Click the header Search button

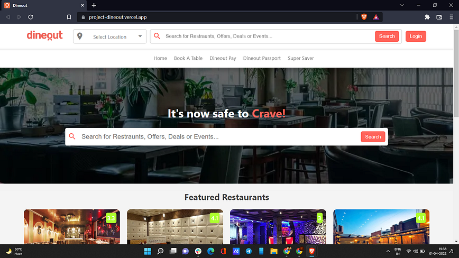(387, 36)
